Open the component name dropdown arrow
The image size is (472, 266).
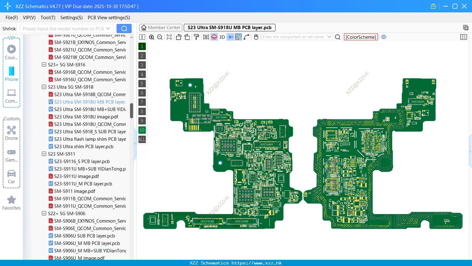coord(329,37)
